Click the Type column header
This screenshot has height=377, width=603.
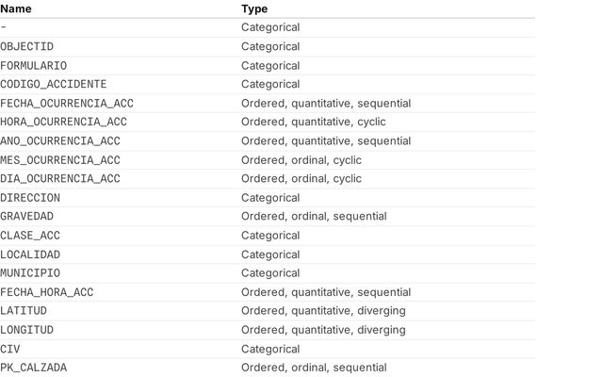(254, 8)
